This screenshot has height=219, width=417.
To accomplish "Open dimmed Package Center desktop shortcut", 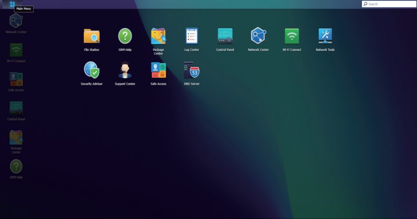I will coord(16,138).
